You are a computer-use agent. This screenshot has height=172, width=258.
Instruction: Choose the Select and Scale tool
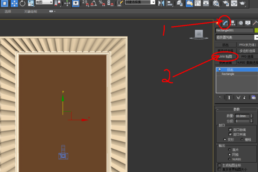point(31,3)
